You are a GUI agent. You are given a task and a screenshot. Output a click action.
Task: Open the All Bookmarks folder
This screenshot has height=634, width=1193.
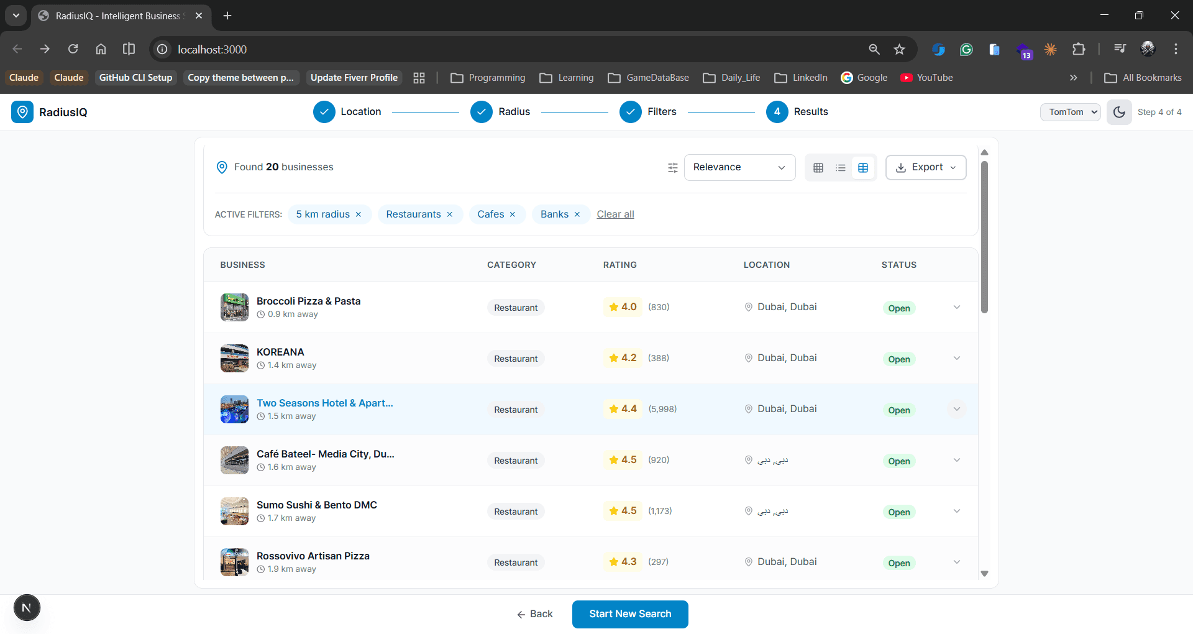tap(1143, 78)
